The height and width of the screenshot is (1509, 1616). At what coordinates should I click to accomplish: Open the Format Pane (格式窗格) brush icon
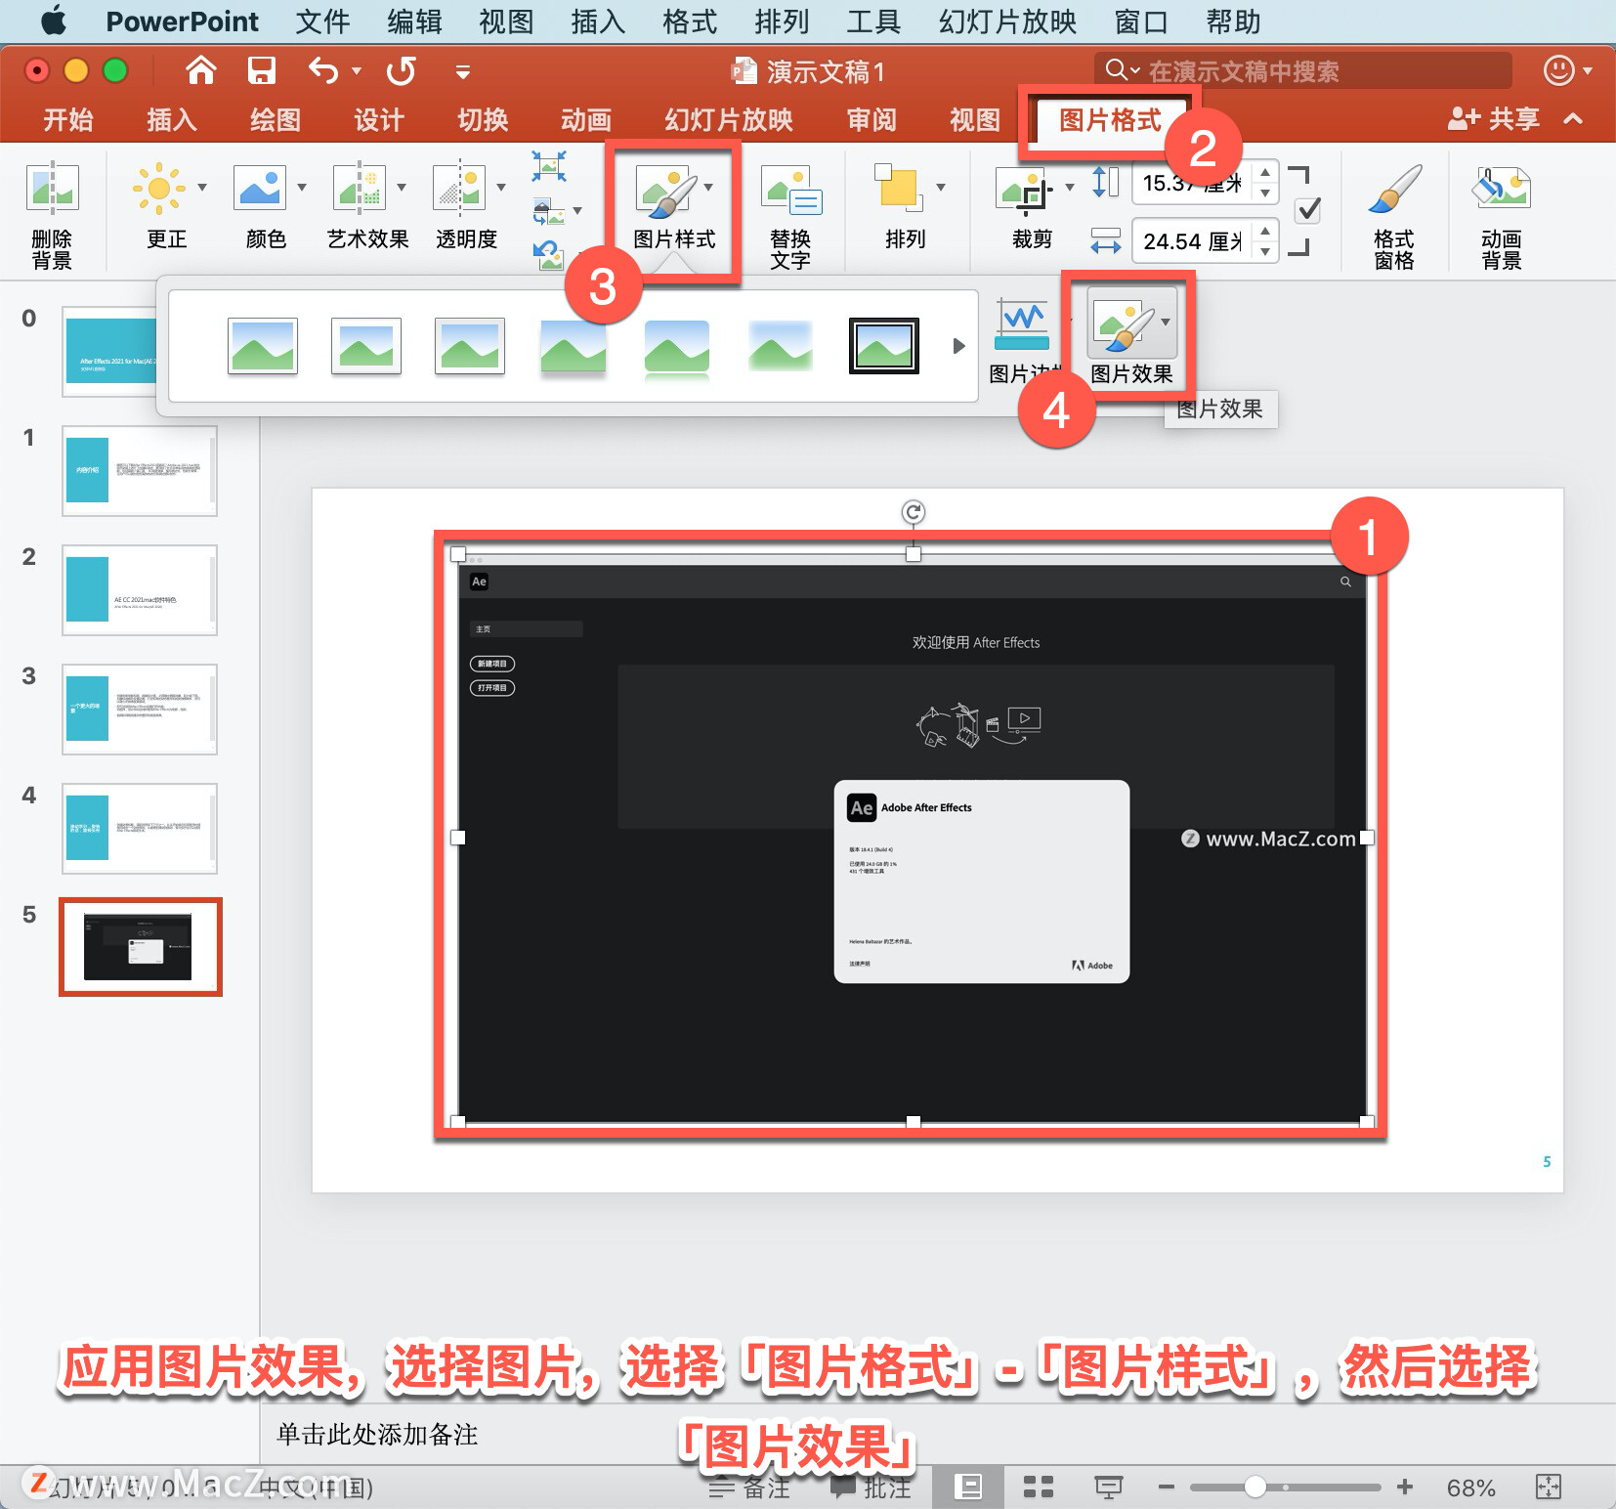point(1395,188)
